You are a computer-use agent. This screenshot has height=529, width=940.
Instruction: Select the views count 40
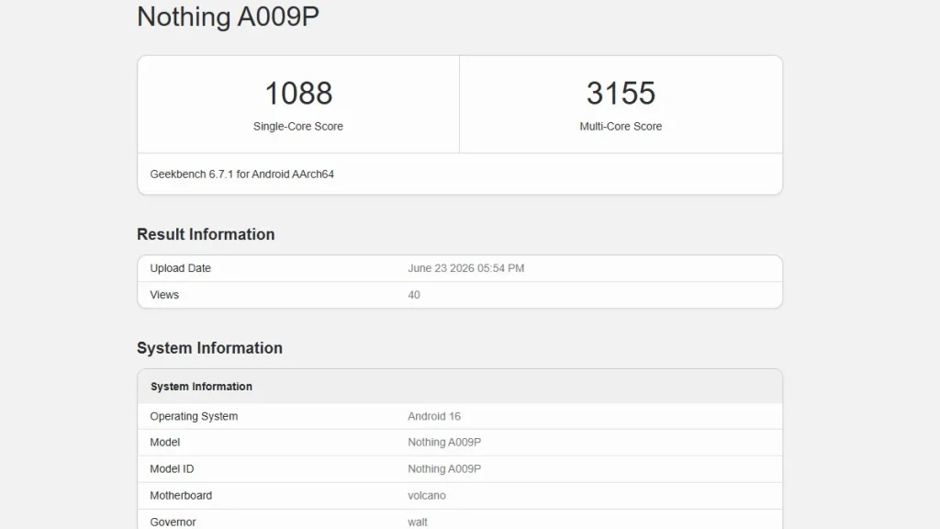click(414, 295)
